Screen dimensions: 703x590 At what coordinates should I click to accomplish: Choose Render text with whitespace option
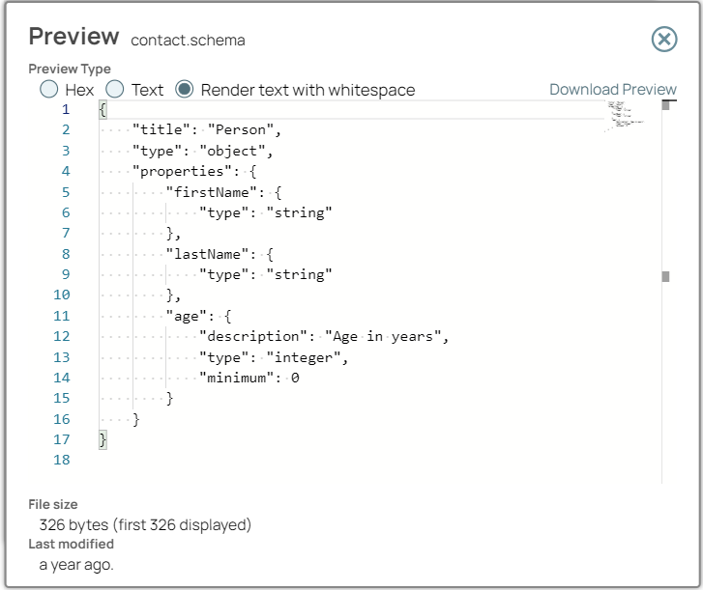pos(185,90)
